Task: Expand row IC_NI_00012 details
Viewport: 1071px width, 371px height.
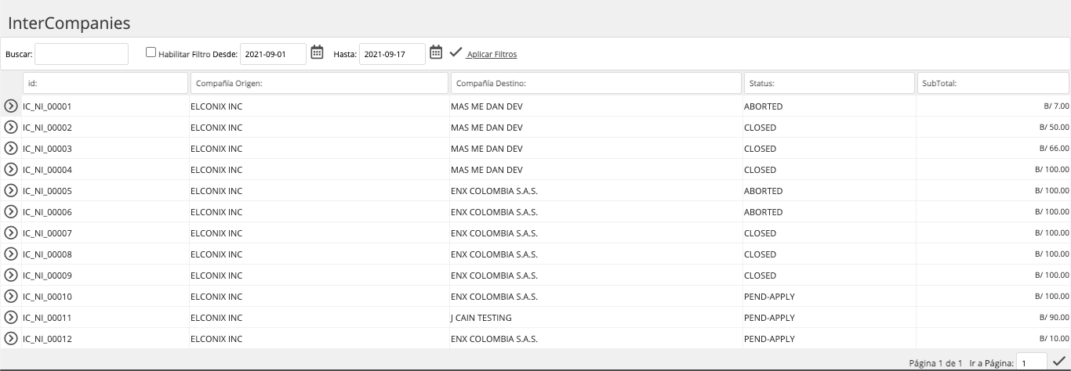Action: (11, 338)
